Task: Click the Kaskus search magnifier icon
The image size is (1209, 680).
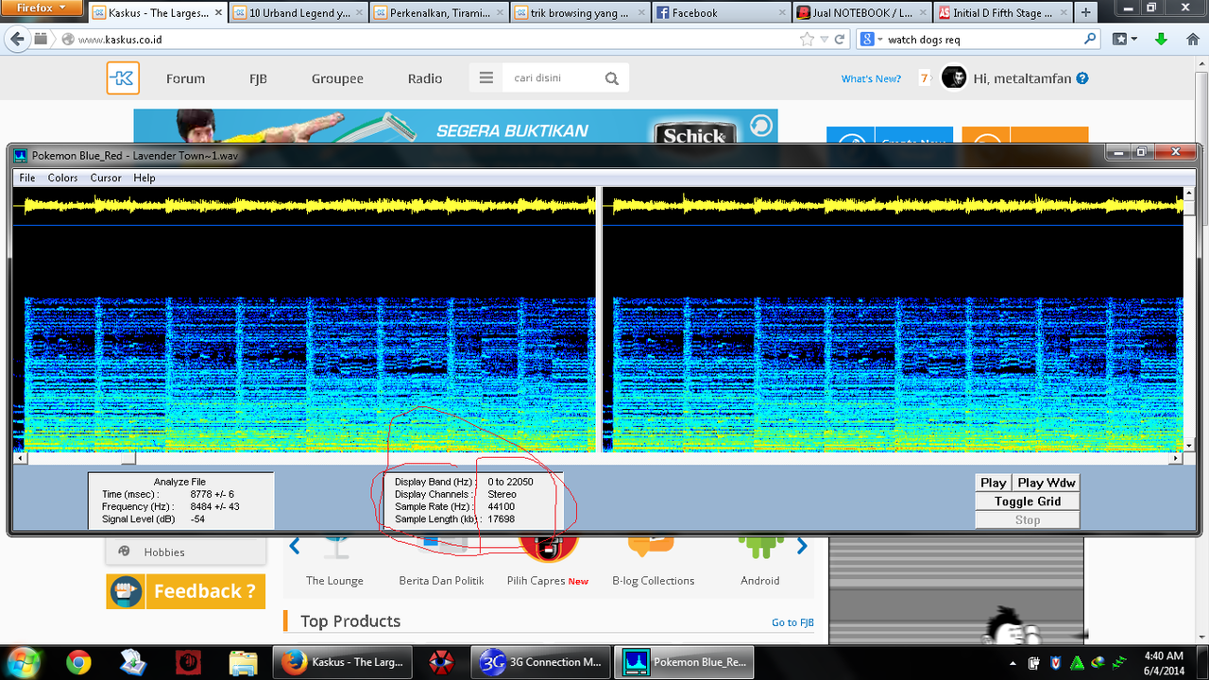Action: tap(612, 78)
